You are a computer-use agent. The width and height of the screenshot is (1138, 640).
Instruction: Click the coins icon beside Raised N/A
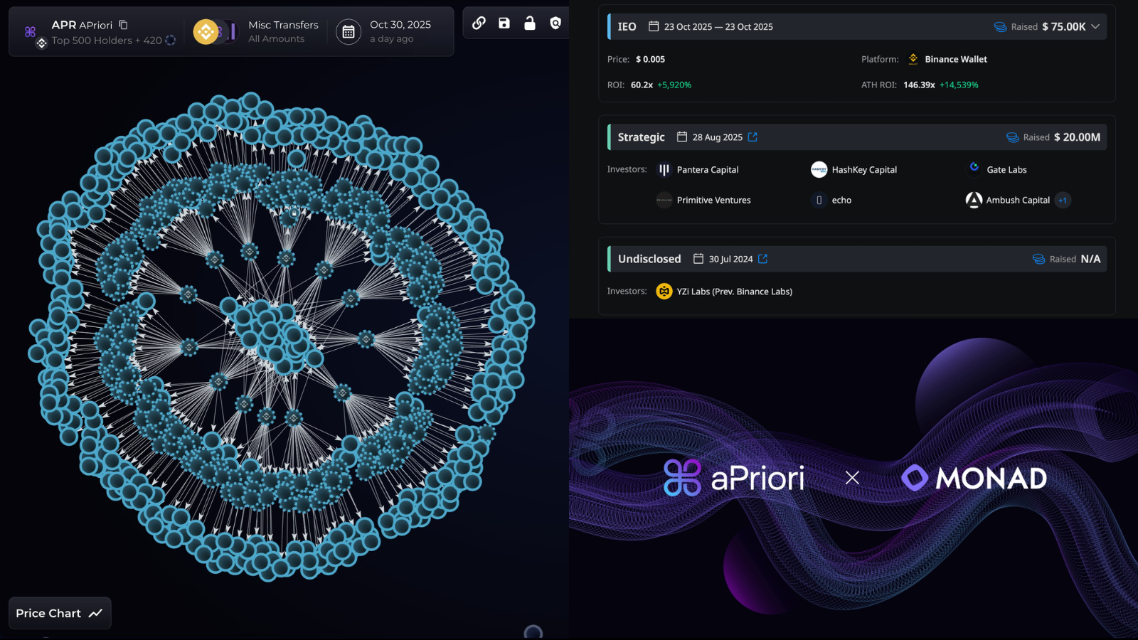point(1038,259)
